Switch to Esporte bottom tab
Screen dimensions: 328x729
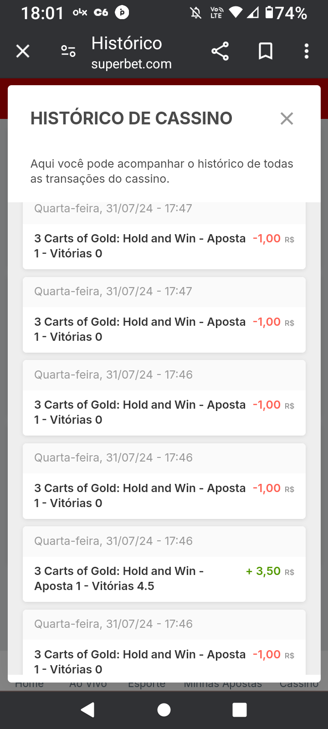pos(147,684)
